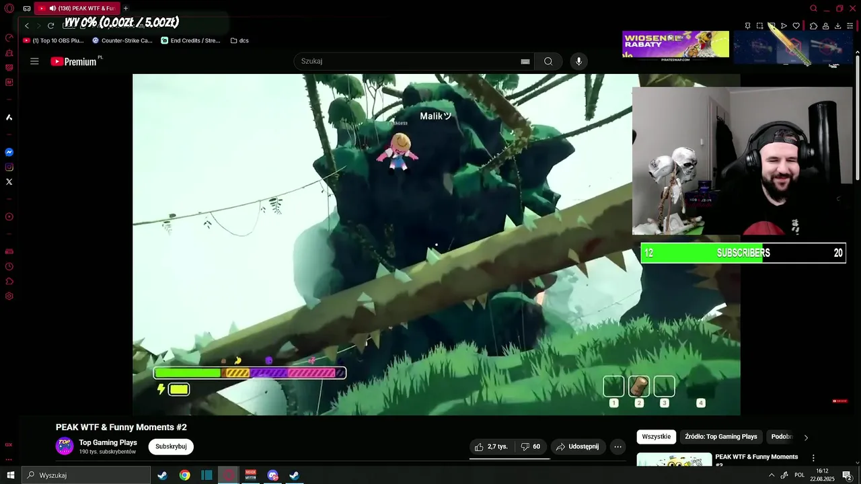Open the Opera GX main menu logo
Image resolution: width=861 pixels, height=484 pixels.
tap(9, 8)
